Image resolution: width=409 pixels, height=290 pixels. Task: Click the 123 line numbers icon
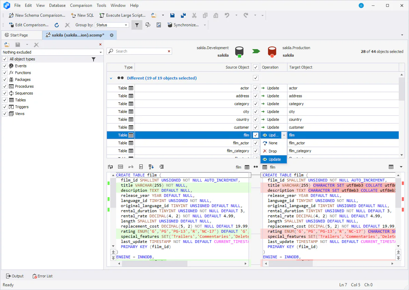[121, 167]
